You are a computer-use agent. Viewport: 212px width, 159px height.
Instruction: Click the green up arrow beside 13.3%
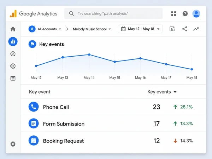(175, 123)
